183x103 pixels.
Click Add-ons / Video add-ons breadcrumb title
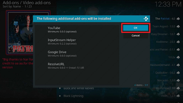[x=27, y=3]
